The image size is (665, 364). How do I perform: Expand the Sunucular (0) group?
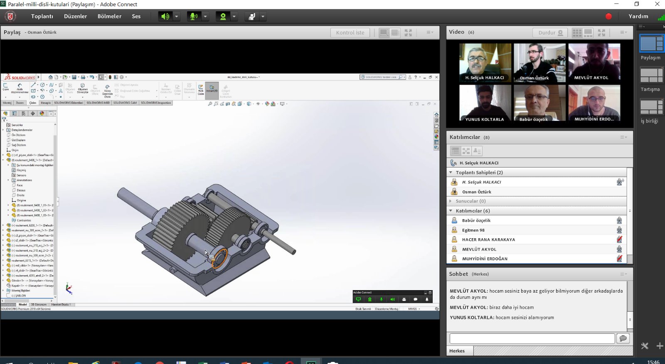[x=451, y=201]
